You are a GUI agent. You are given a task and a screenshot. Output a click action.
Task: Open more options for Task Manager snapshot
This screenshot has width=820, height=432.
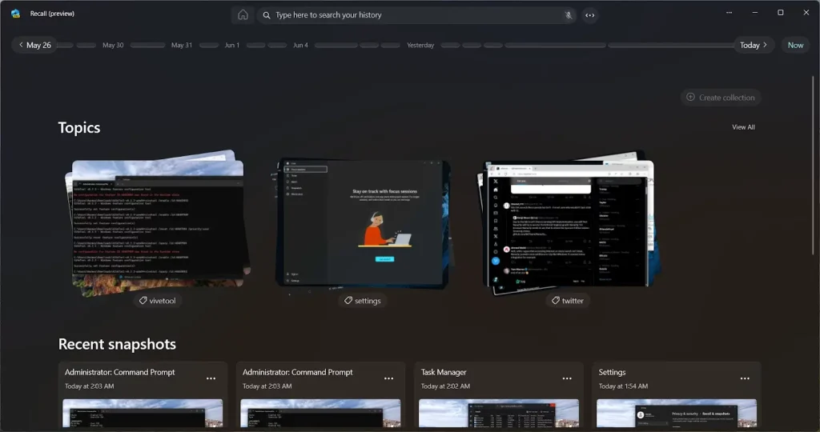pos(567,378)
